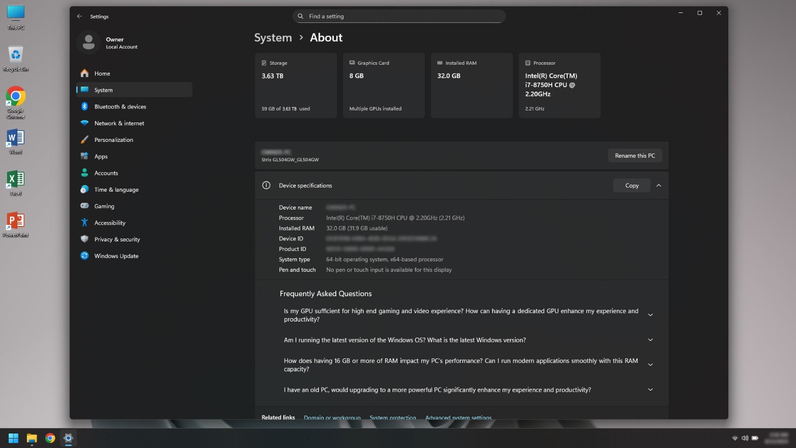Open the Advanced system settings link
The height and width of the screenshot is (448, 796).
(458, 417)
